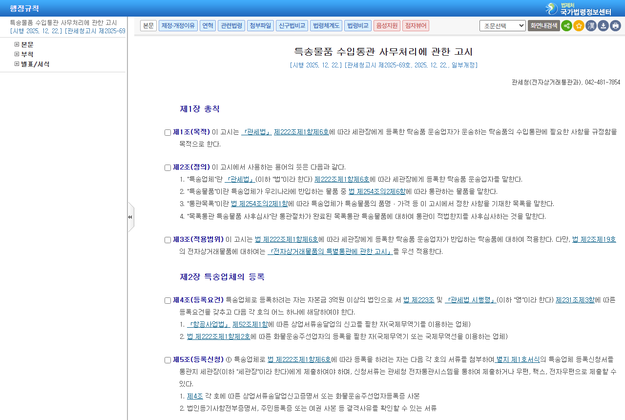Image resolution: width=625 pixels, height=420 pixels.
Task: Show the 관련법령 tab
Action: [x=231, y=26]
